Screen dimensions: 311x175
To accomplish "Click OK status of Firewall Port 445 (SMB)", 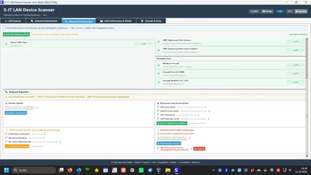I will 296,73.
